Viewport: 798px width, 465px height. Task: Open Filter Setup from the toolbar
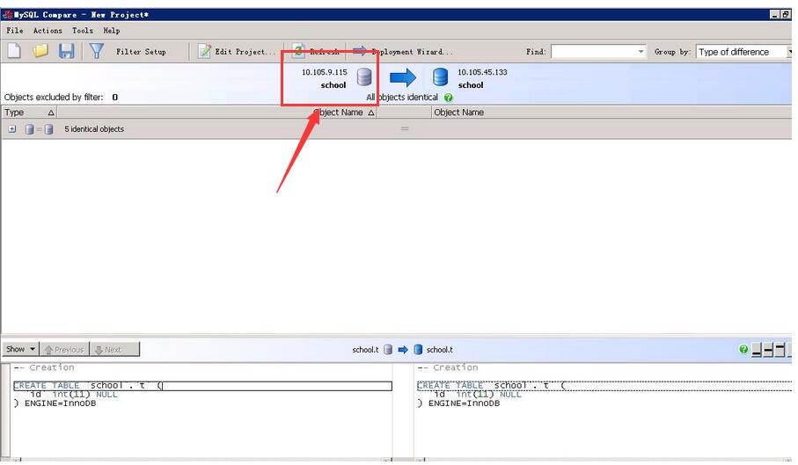click(141, 51)
